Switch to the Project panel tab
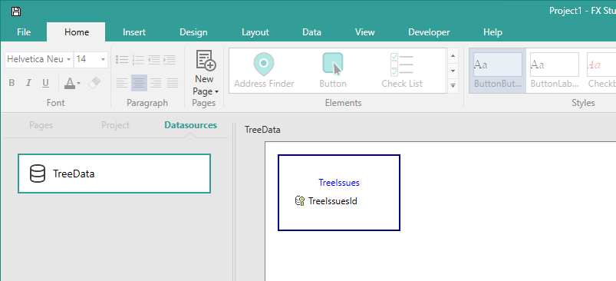Viewport: 616px width, 281px height. [115, 125]
